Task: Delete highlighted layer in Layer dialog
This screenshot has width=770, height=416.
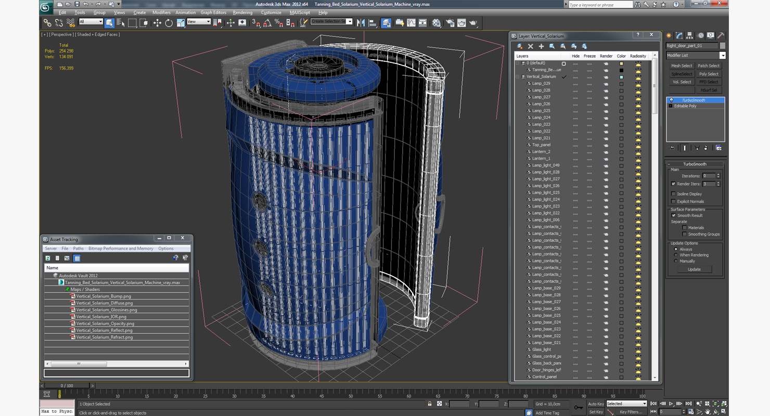Action: click(x=530, y=46)
